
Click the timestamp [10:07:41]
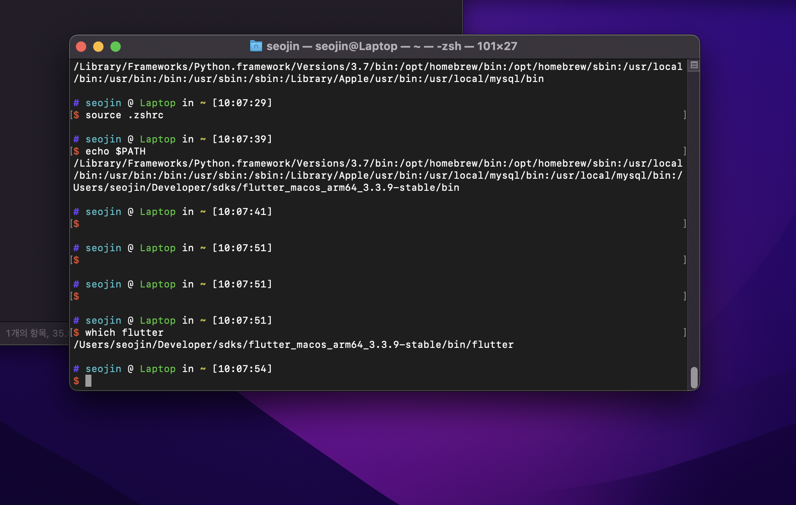point(242,212)
